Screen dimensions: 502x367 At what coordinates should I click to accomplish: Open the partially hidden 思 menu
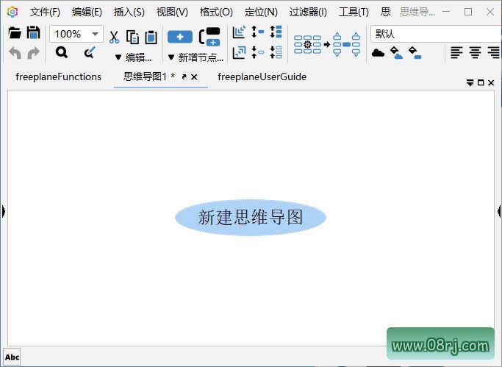click(x=386, y=13)
